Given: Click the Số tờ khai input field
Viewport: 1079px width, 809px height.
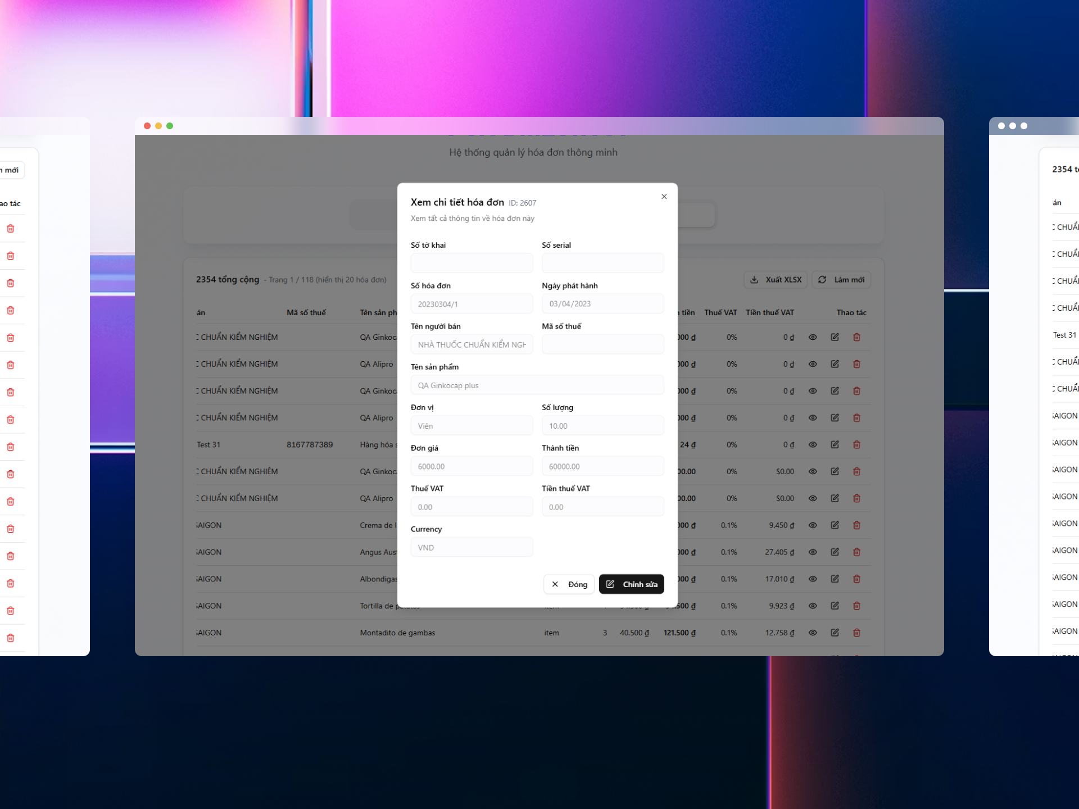Looking at the screenshot, I should [472, 263].
